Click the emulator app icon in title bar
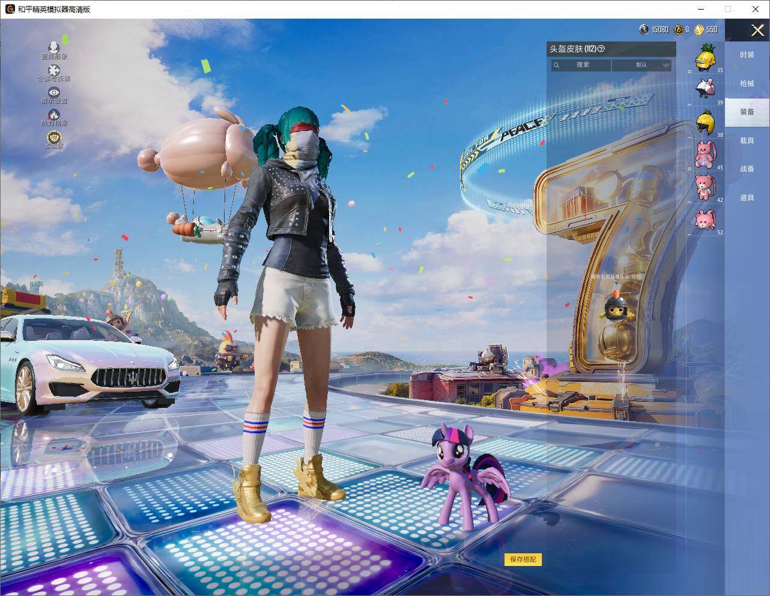This screenshot has height=596, width=770. click(10, 9)
